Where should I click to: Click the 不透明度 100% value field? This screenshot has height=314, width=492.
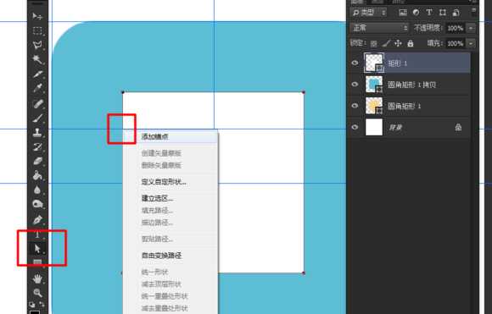[456, 28]
